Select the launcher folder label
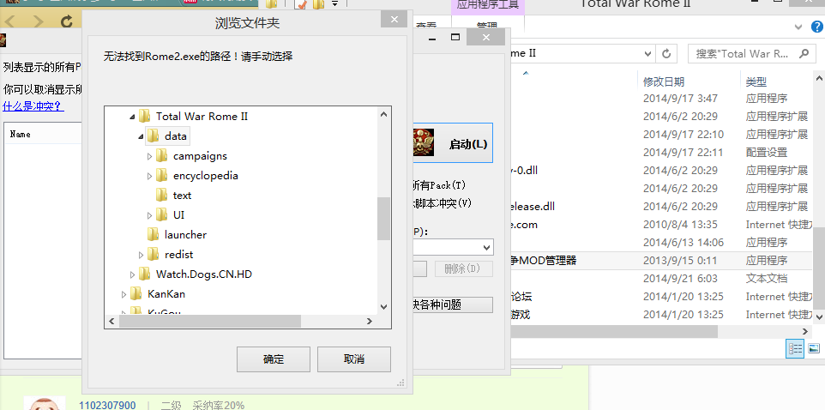 point(185,235)
